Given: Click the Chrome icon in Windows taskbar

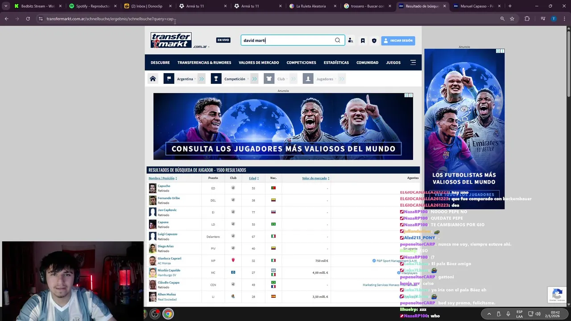Looking at the screenshot, I should click(x=168, y=314).
